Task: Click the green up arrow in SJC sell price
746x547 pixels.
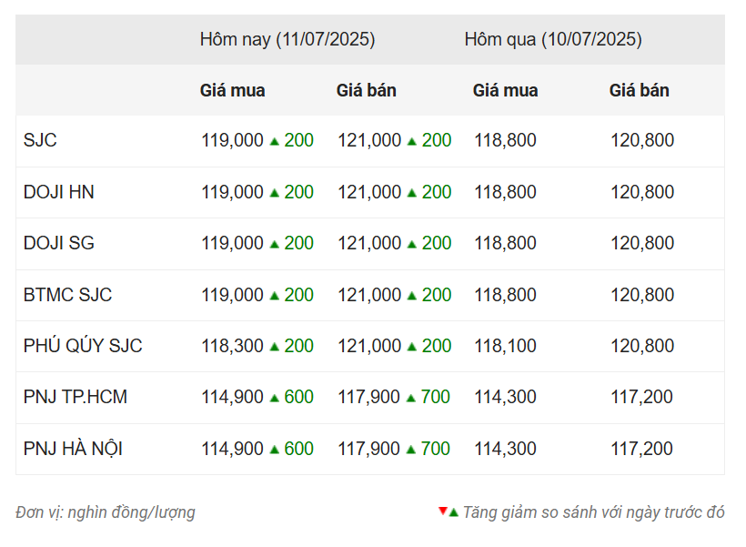Action: pos(412,141)
